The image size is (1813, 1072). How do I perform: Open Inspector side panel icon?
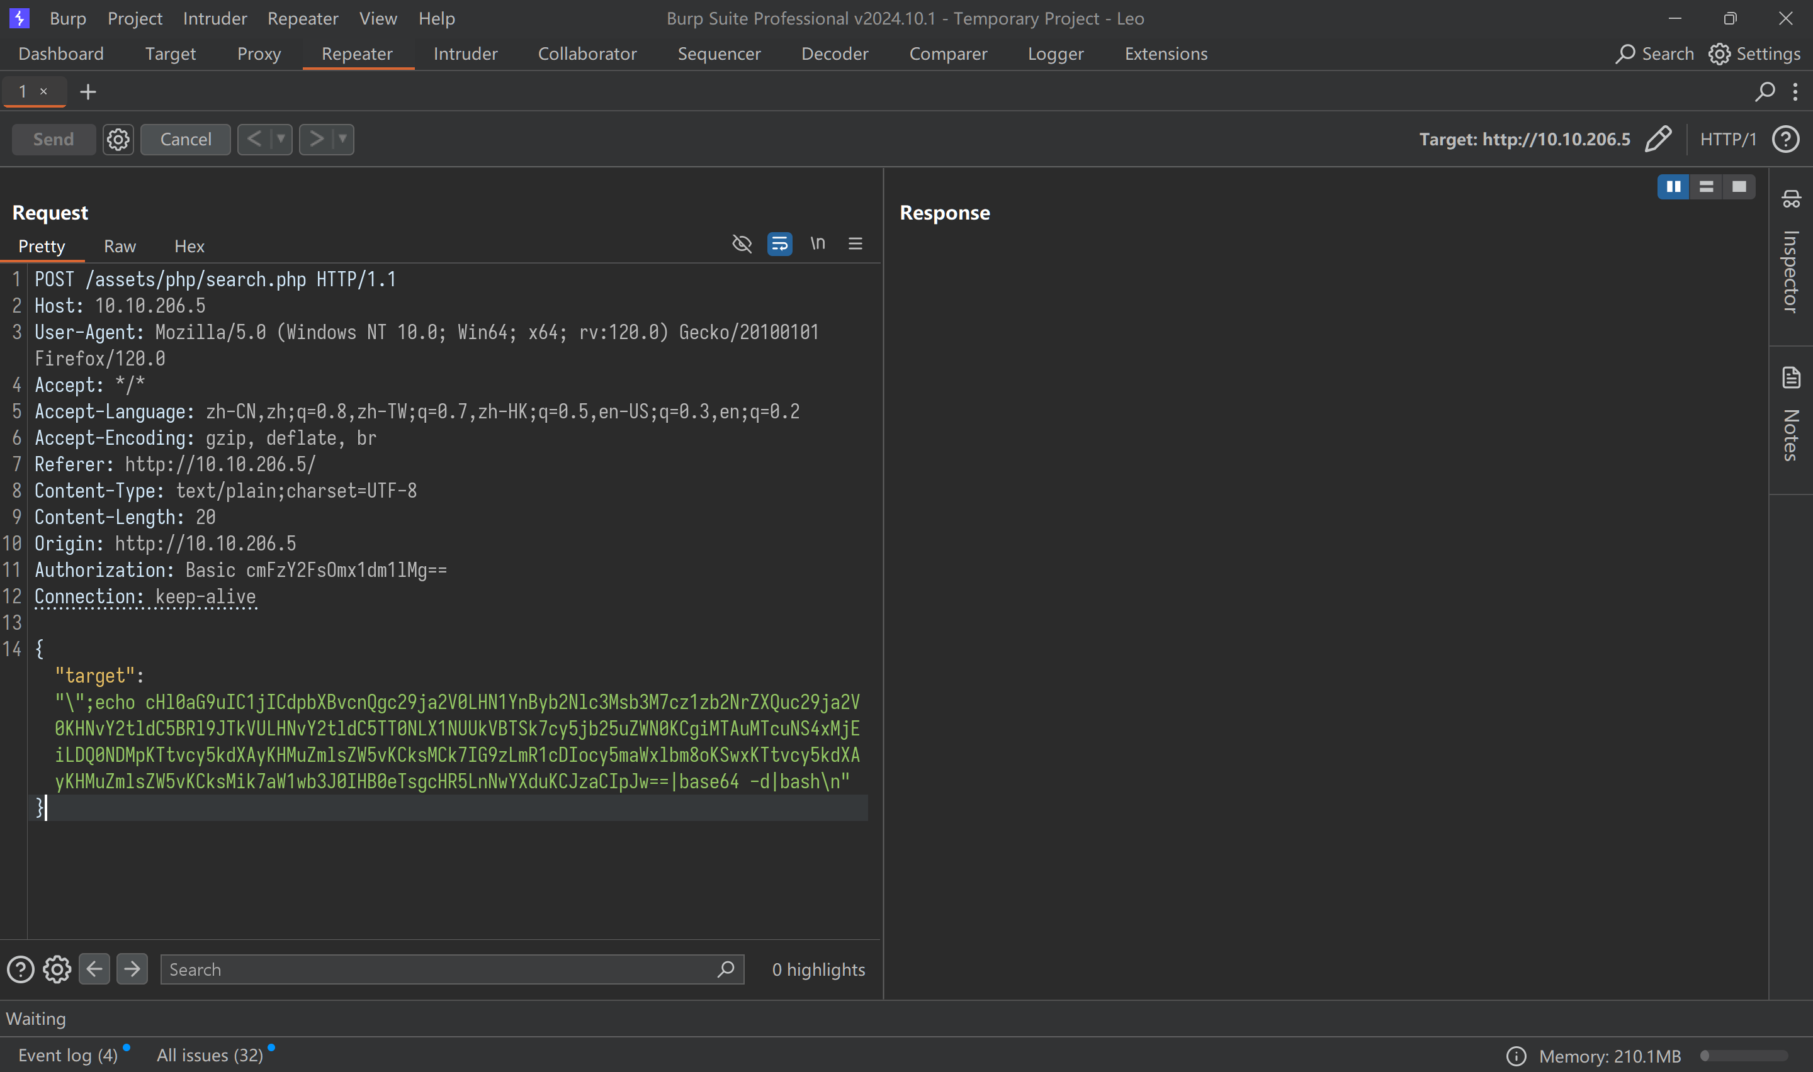click(x=1790, y=199)
